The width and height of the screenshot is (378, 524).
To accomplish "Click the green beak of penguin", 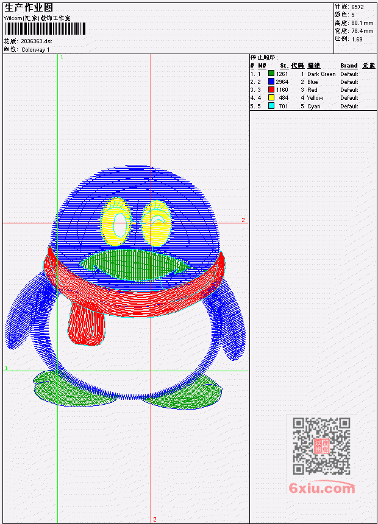I will click(134, 265).
